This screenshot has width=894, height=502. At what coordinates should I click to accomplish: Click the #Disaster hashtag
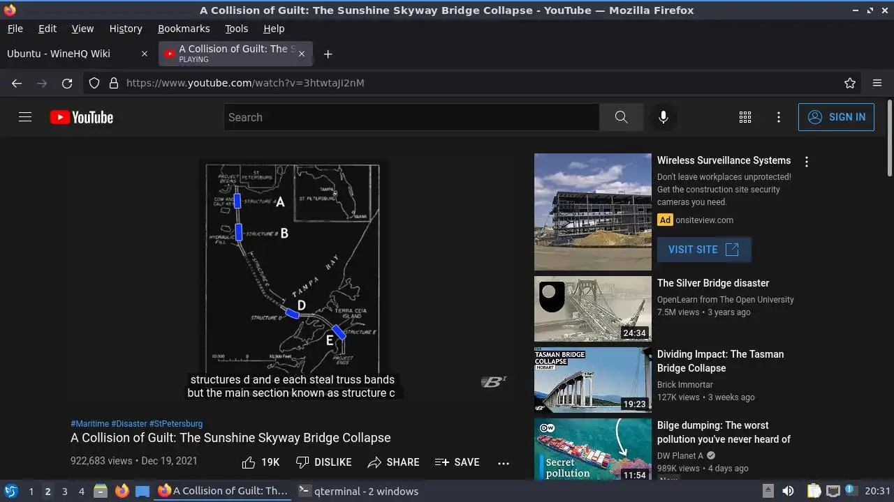pyautogui.click(x=129, y=424)
